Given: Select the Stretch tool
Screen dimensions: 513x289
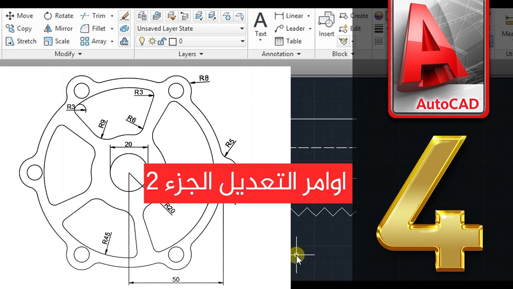Looking at the screenshot, I should click(x=21, y=41).
